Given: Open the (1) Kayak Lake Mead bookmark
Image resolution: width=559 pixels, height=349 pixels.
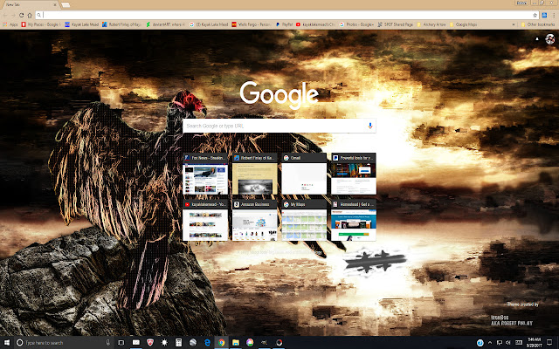Looking at the screenshot, I should pos(209,24).
